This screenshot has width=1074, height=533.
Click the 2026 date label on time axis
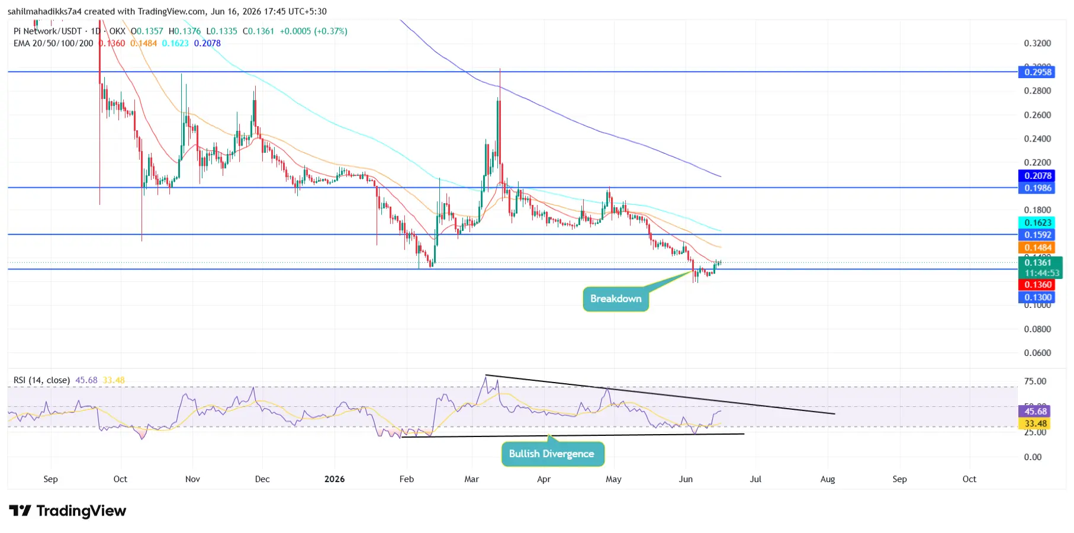click(335, 479)
